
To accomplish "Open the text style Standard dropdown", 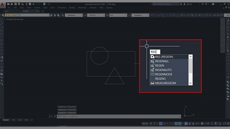I will coord(74,15).
